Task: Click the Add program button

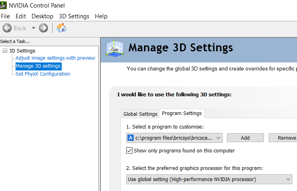Action: (245, 138)
